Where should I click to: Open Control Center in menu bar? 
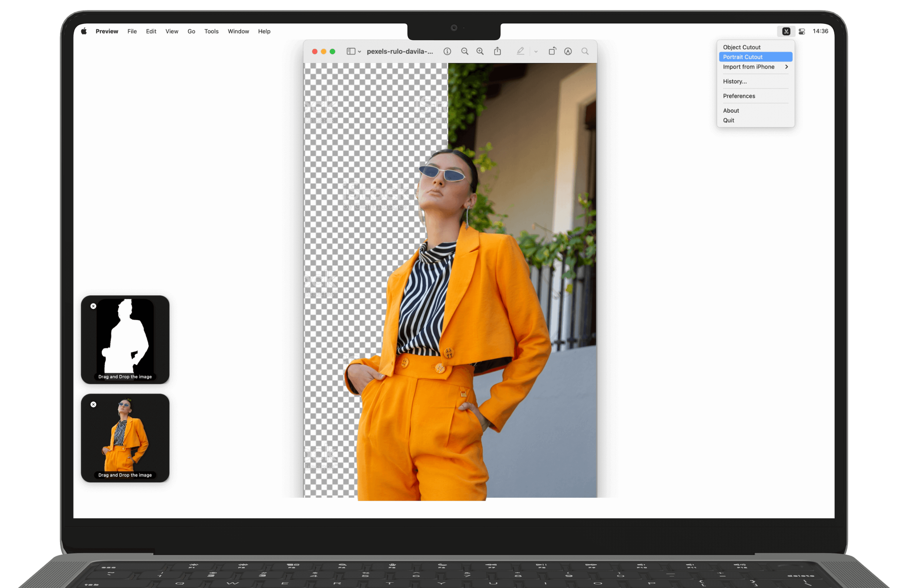pyautogui.click(x=802, y=31)
